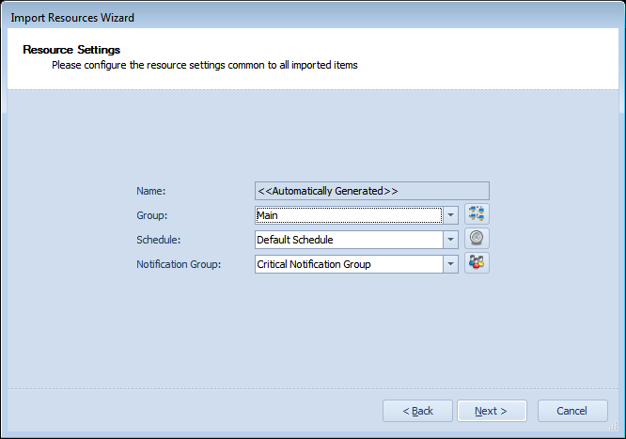626x439 pixels.
Task: Cancel the Import Resources Wizard
Action: pyautogui.click(x=572, y=411)
